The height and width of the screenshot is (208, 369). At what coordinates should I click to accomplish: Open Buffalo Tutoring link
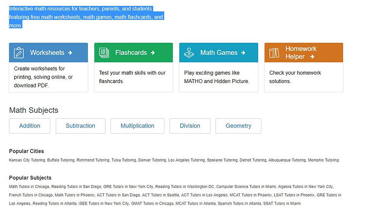tap(61, 160)
